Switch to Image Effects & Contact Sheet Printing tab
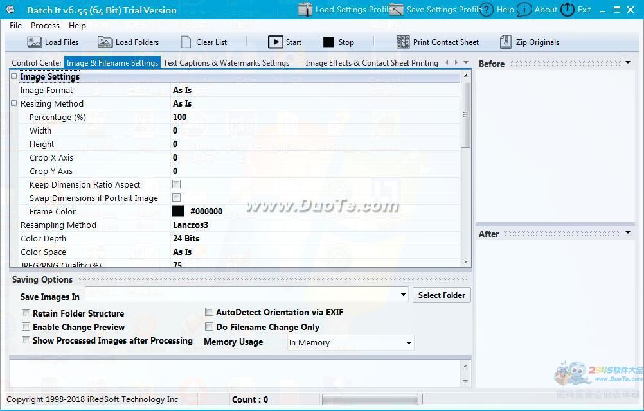 371,63
